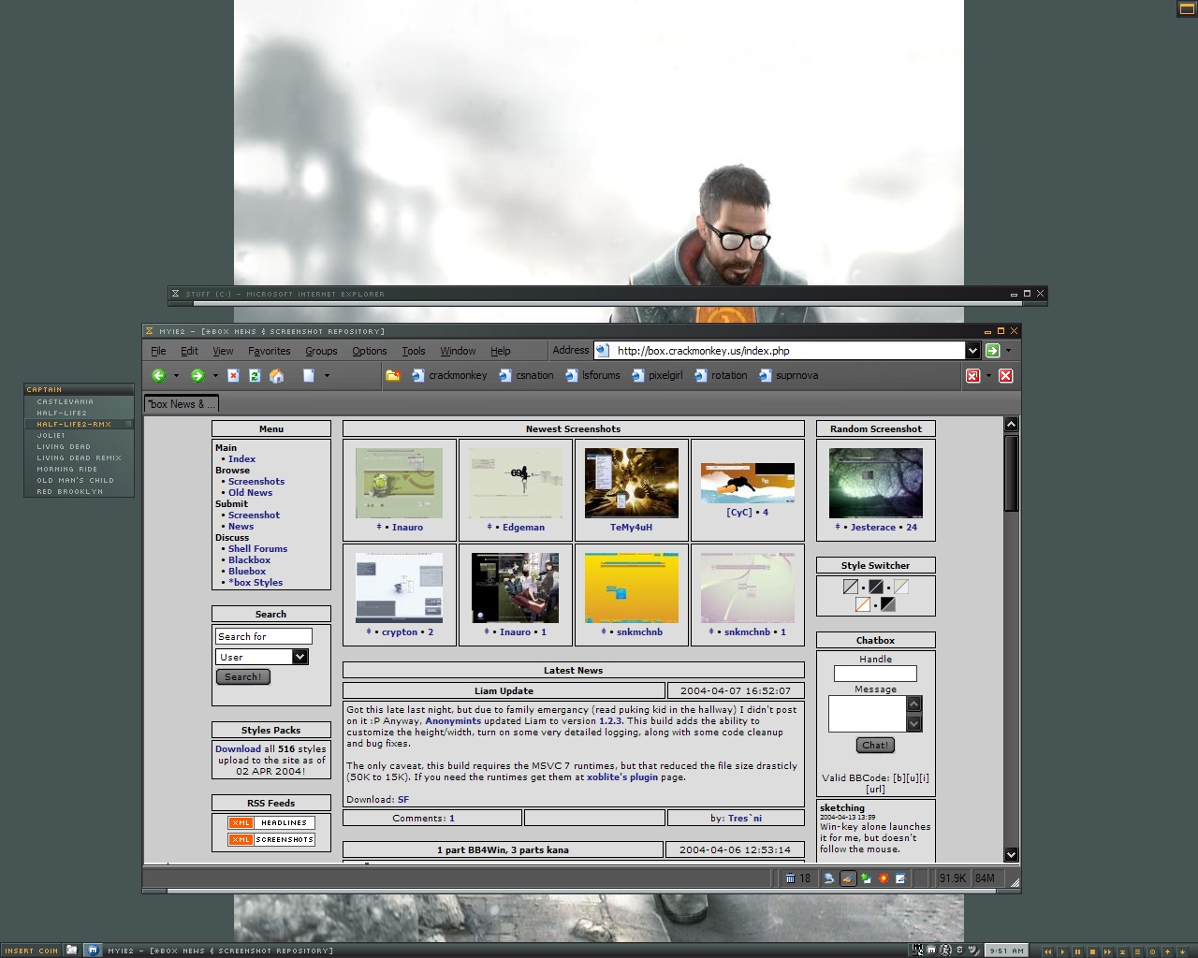Open the Jesterace random screenshot thumbnail
Viewport: 1198px width, 958px height.
pos(876,483)
